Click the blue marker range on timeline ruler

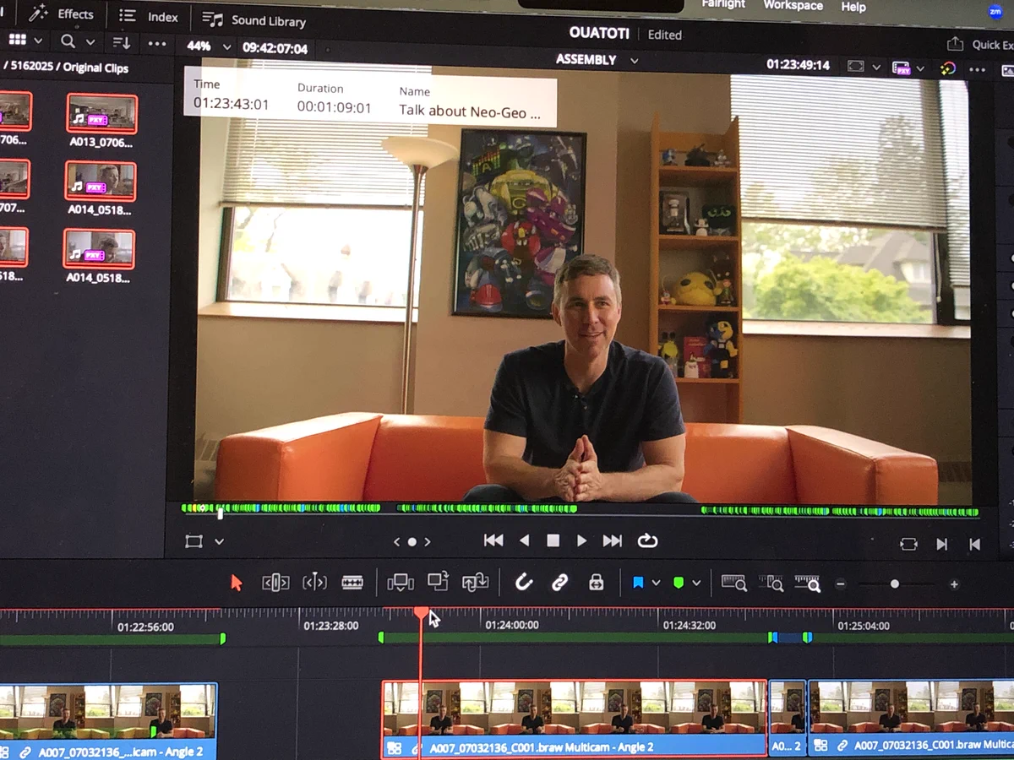790,638
